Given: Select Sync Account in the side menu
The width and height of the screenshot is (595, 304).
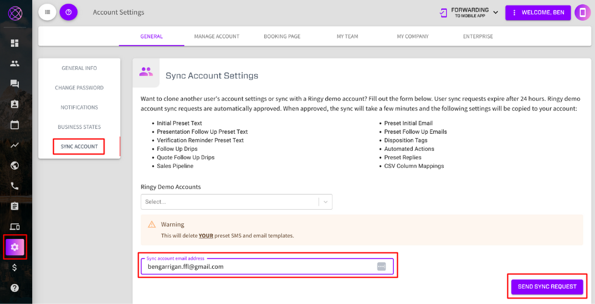Looking at the screenshot, I should [x=79, y=147].
